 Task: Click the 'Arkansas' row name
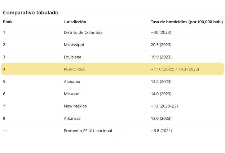(72, 118)
